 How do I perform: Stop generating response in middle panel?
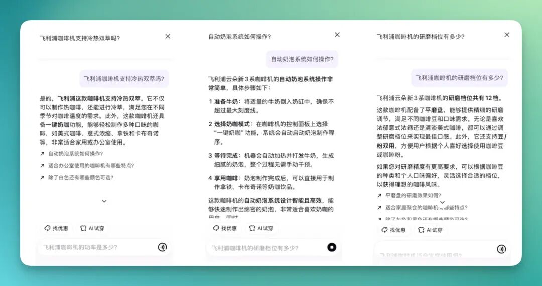332,247
